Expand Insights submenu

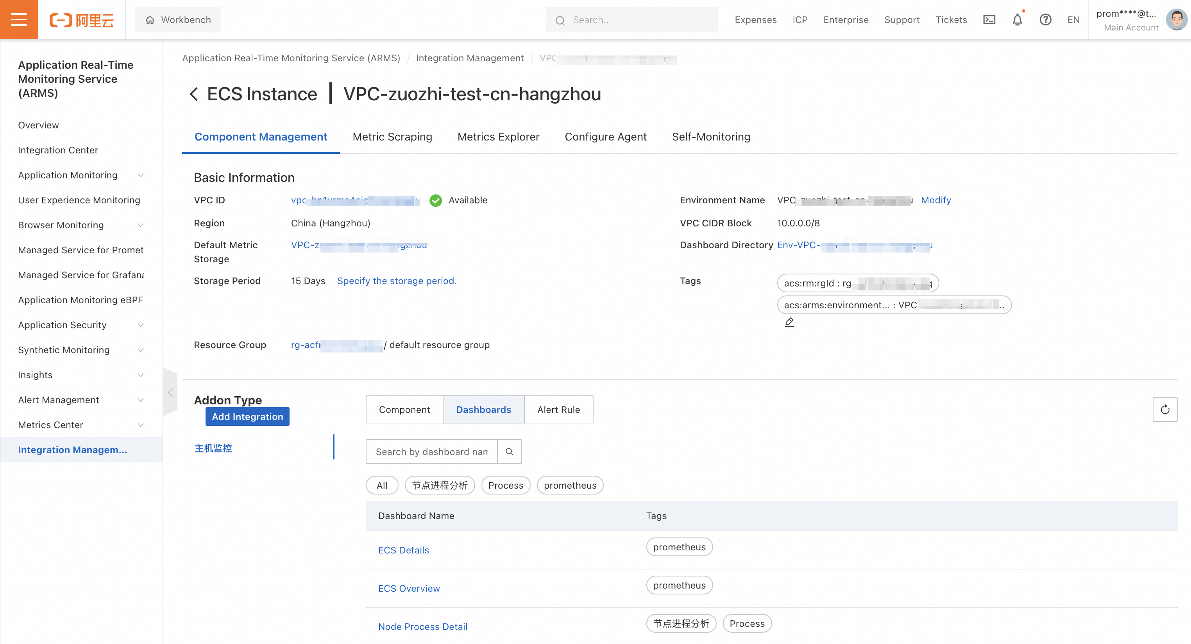(141, 375)
